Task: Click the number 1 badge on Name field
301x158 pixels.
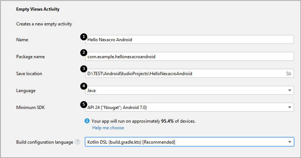Action: (x=84, y=36)
